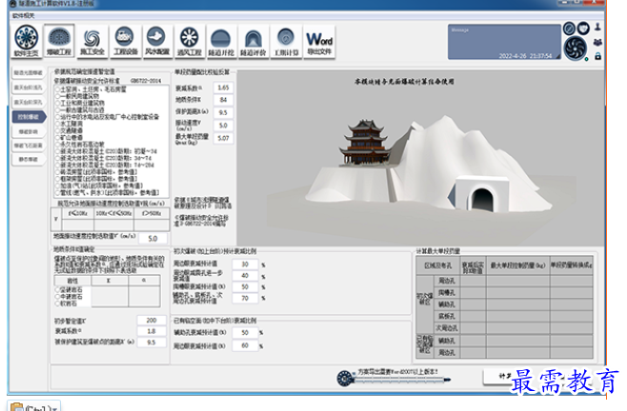Screen dimensions: 627x411
Task: Select 框架房屋 radio option
Action: pyautogui.click(x=96, y=179)
